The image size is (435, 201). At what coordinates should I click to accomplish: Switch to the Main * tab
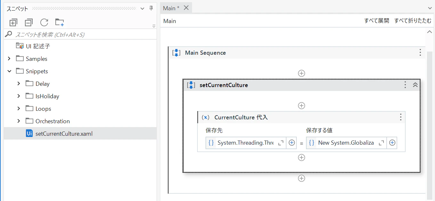[x=171, y=8]
